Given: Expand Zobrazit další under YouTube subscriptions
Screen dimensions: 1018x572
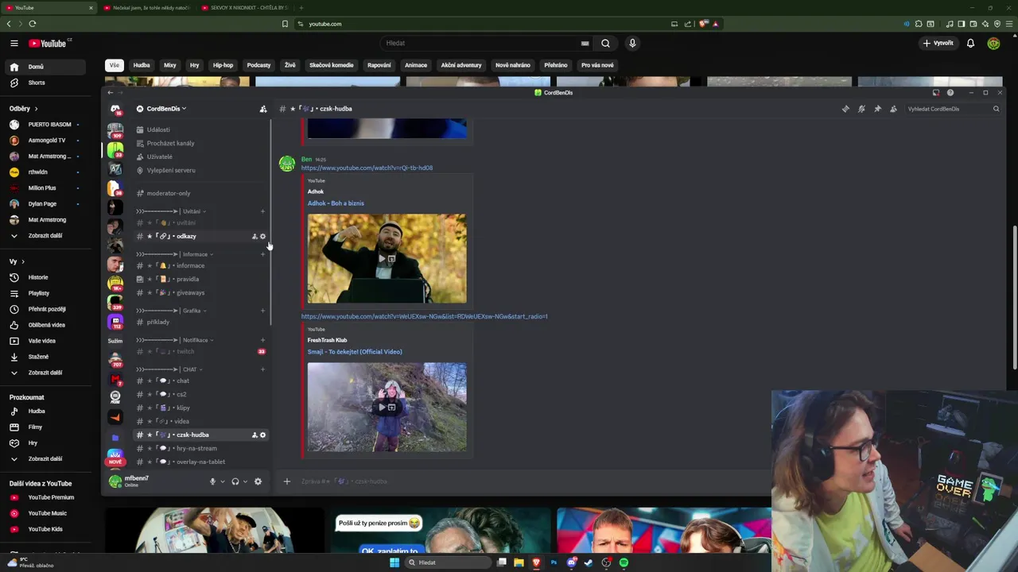Looking at the screenshot, I should click(x=45, y=236).
